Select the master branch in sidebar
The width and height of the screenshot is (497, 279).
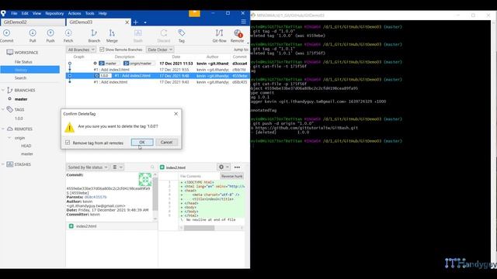21,99
